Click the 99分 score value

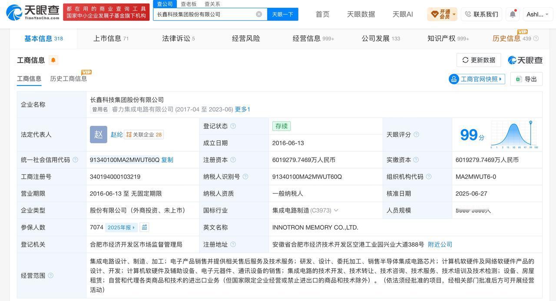tap(472, 135)
